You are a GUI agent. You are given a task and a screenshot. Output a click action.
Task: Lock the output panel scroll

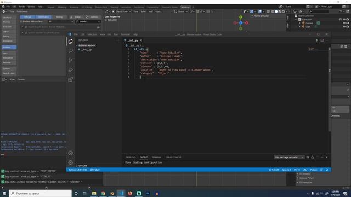(x=313, y=157)
